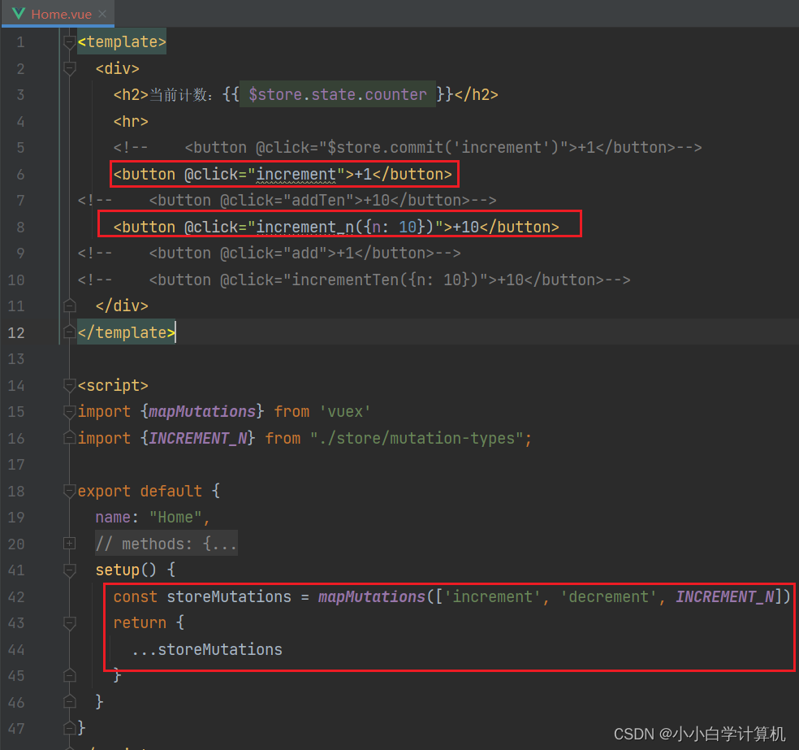Click the 'decrement' string on line 42

tap(608, 596)
